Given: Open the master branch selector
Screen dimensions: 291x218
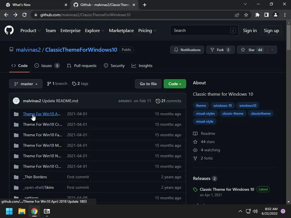Looking at the screenshot, I should point(26,84).
